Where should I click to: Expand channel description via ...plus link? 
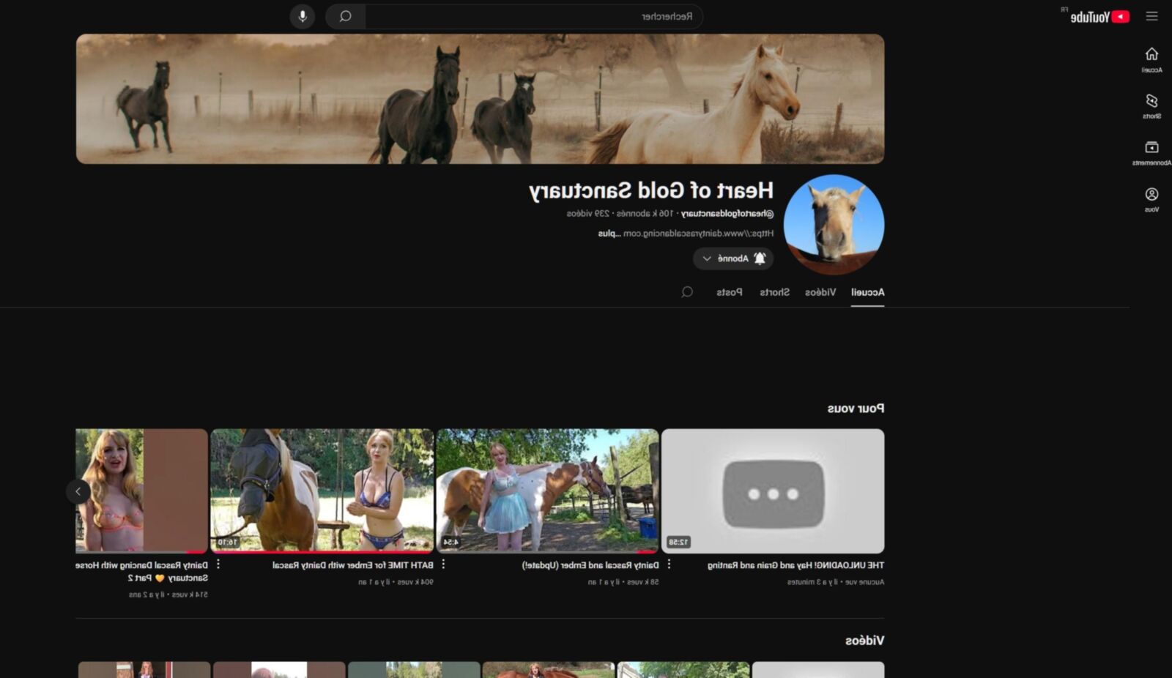pos(609,234)
